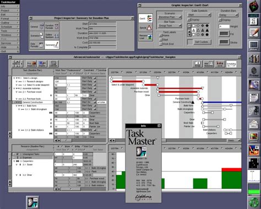Click the Level toolbar button with red bars
This screenshot has width=261, height=209.
point(220,64)
